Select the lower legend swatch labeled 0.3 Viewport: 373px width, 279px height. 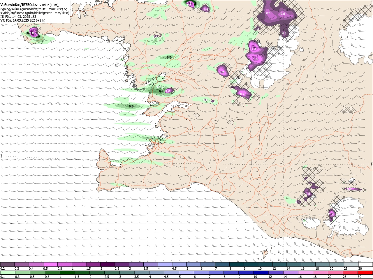tap(22, 273)
